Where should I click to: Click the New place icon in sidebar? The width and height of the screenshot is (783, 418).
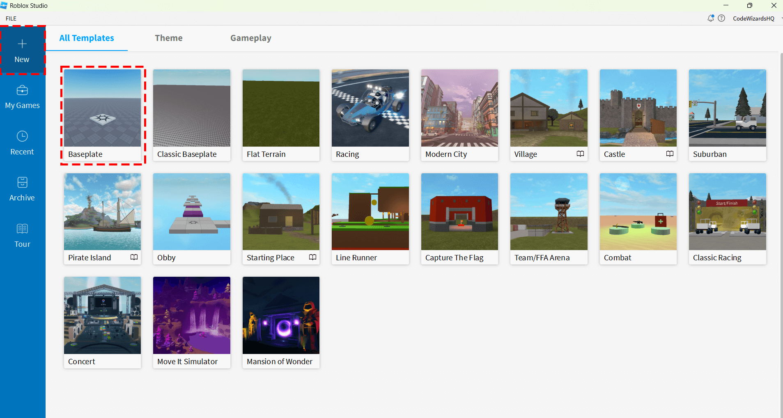(x=22, y=49)
